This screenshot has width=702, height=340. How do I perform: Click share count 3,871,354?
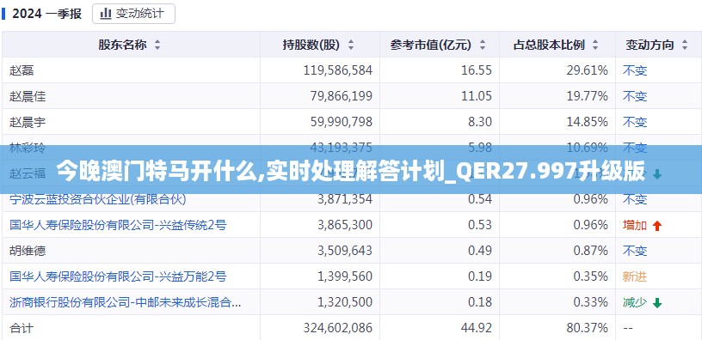pyautogui.click(x=345, y=199)
